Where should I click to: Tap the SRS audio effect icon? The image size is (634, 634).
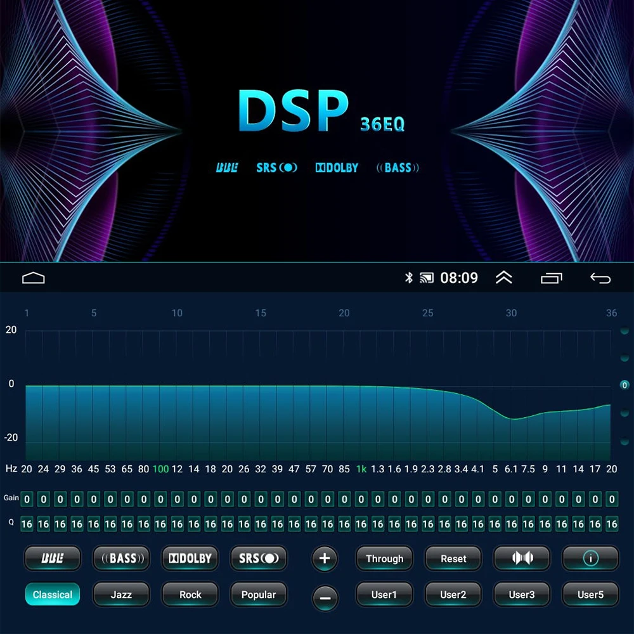pos(259,558)
